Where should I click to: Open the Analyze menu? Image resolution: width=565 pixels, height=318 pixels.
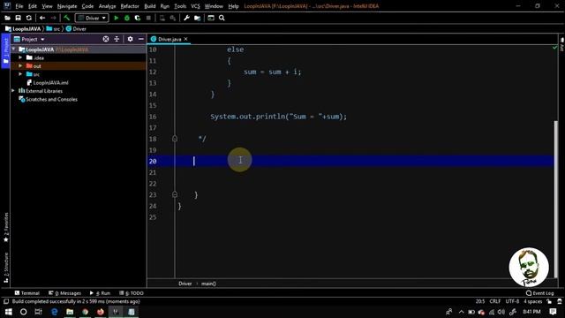[x=107, y=6]
